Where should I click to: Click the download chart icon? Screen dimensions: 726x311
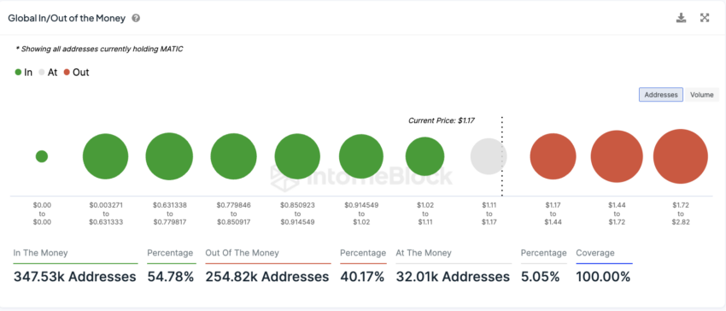pos(681,18)
